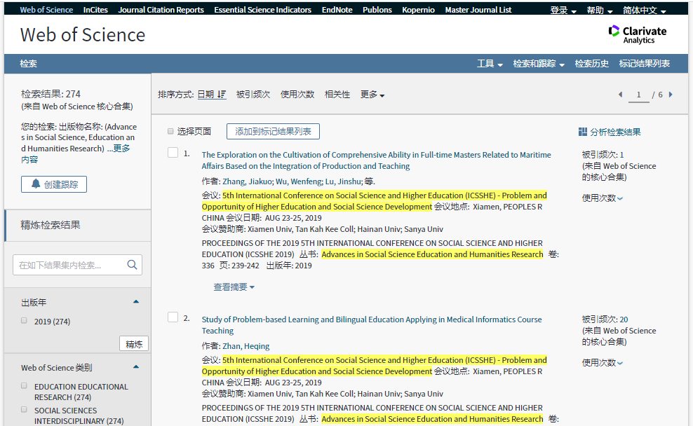This screenshot has width=693, height=426.
Task: Expand 使用次数 for result 1
Action: (x=603, y=198)
